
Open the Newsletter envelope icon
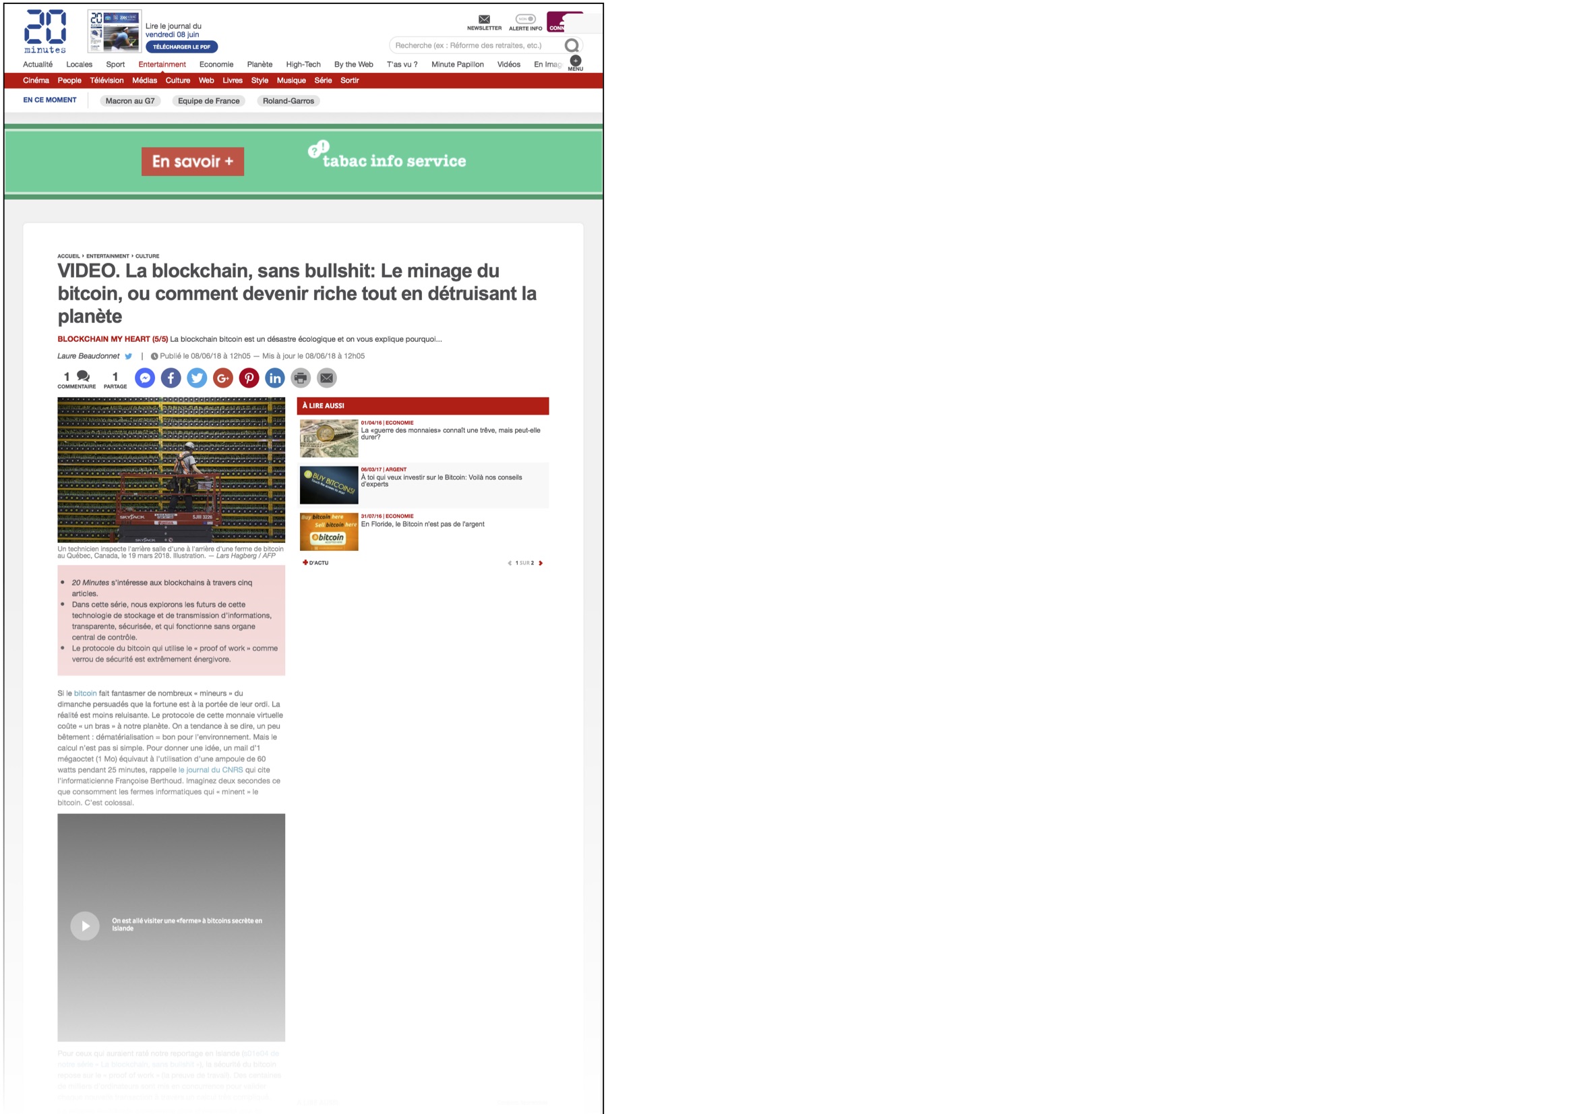click(484, 20)
